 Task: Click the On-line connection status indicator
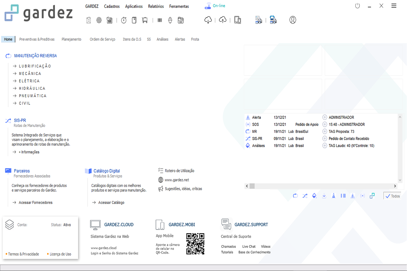(x=215, y=6)
